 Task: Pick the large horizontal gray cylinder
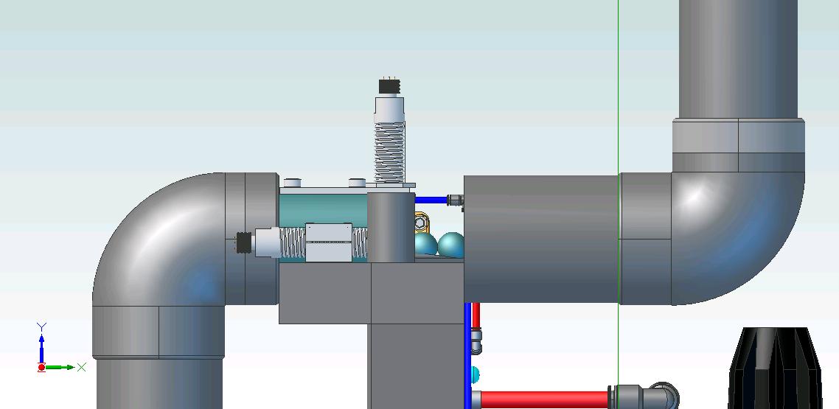[540, 239]
